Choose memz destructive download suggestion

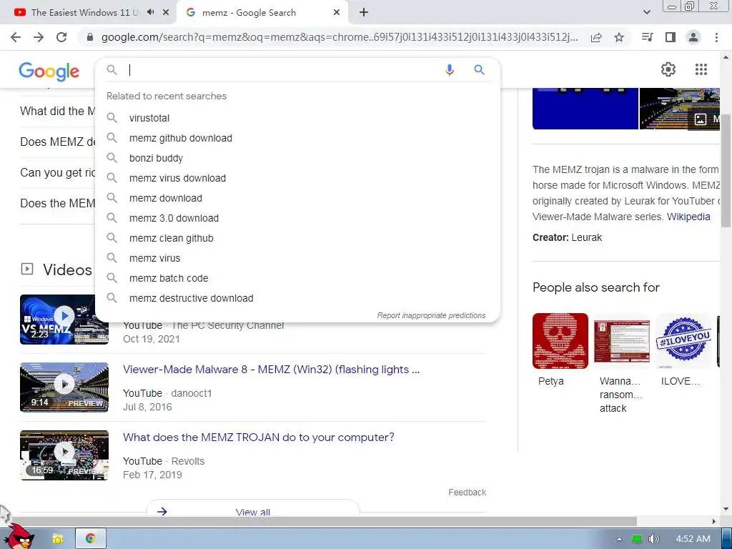pyautogui.click(x=298, y=298)
